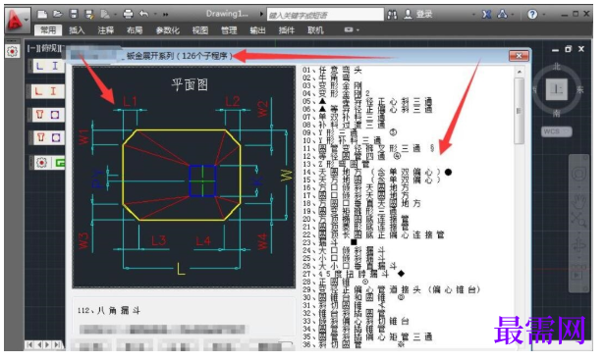Viewport: 604px width, 361px height.
Task: Open the Help dropdown arrow
Action: pyautogui.click(x=544, y=15)
